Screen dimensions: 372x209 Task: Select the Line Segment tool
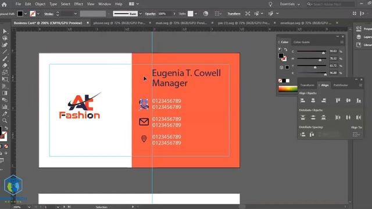tap(5, 52)
